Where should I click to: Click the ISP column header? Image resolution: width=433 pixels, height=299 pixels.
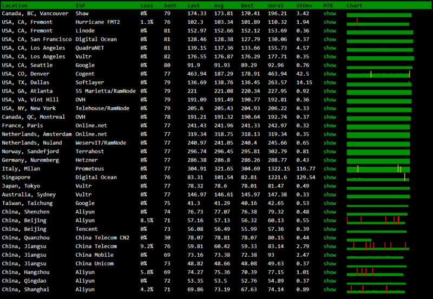pyautogui.click(x=80, y=5)
